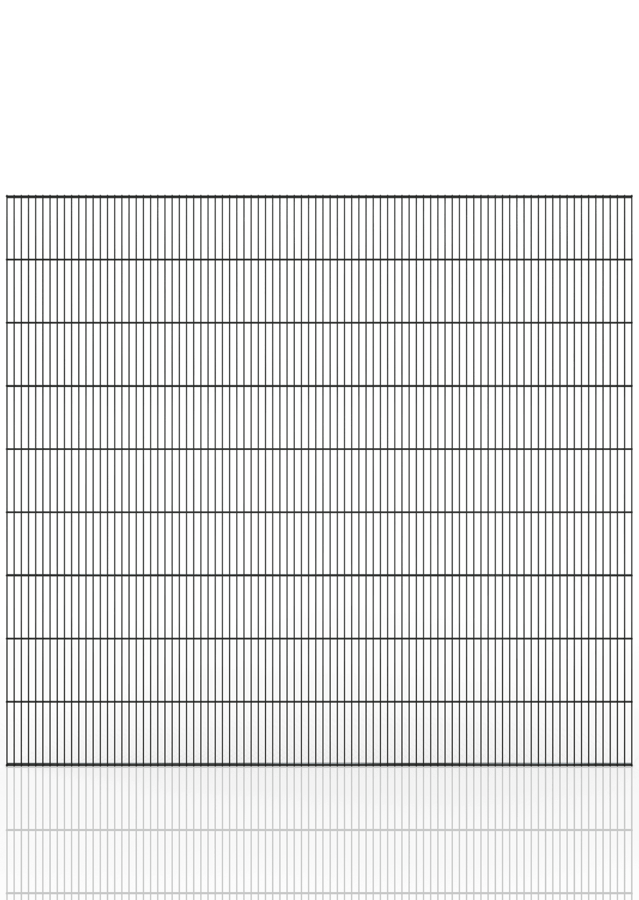Viewport: 639px width, 900px height.
Task: Click the first row of mesh below the top wire
Action: point(319,228)
